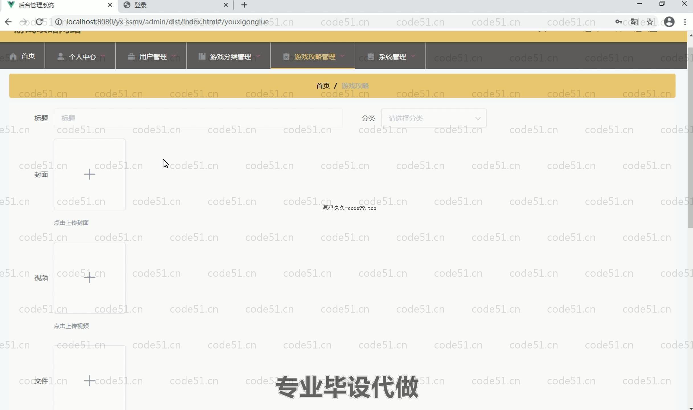Close the 后台管理系统 tab

[x=110, y=5]
